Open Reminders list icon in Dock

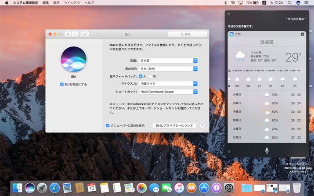[x=117, y=188]
